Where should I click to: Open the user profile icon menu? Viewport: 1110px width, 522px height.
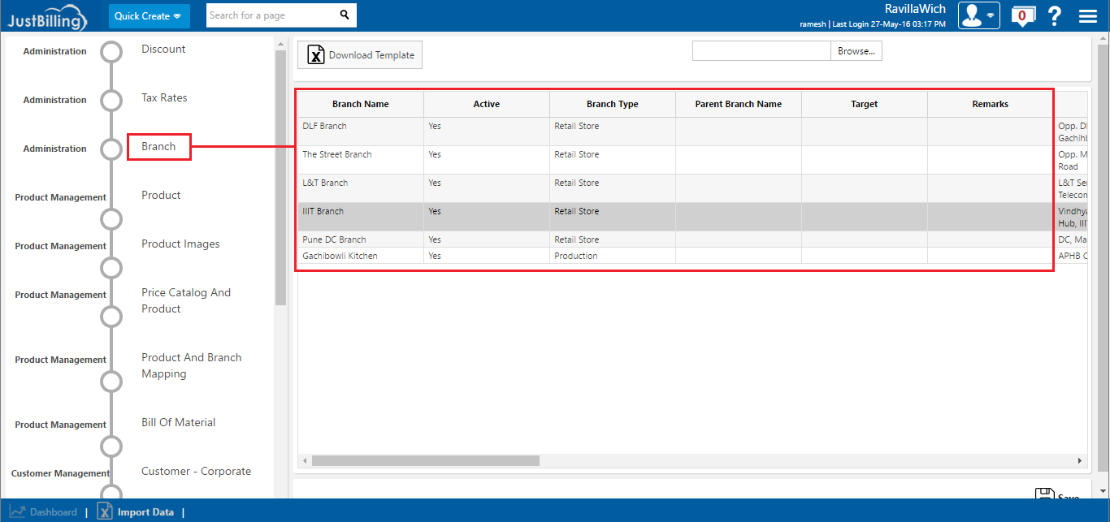[x=978, y=15]
